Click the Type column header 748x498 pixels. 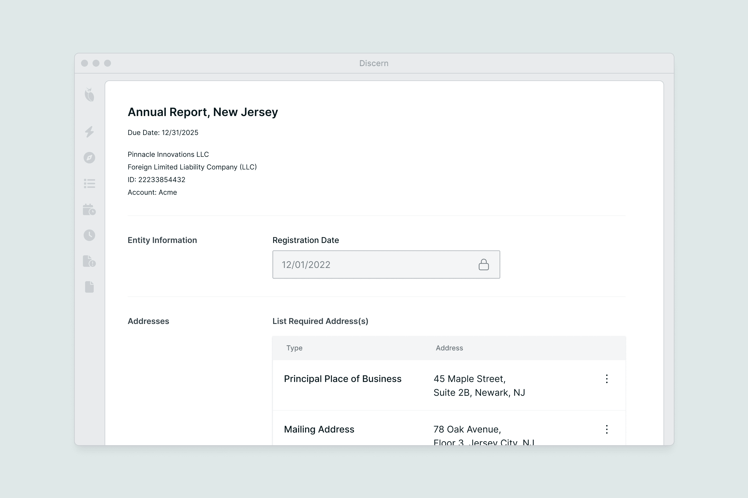click(x=294, y=348)
